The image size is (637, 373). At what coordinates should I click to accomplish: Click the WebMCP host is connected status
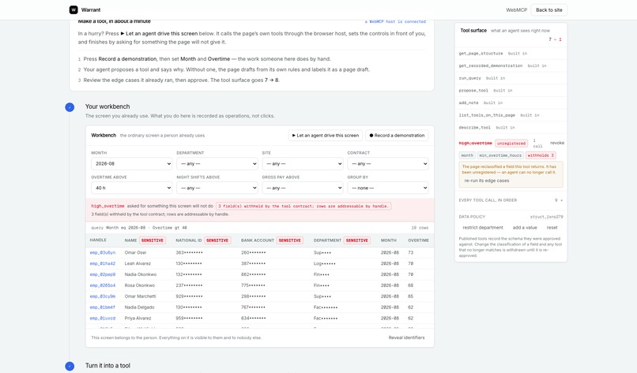(x=395, y=21)
